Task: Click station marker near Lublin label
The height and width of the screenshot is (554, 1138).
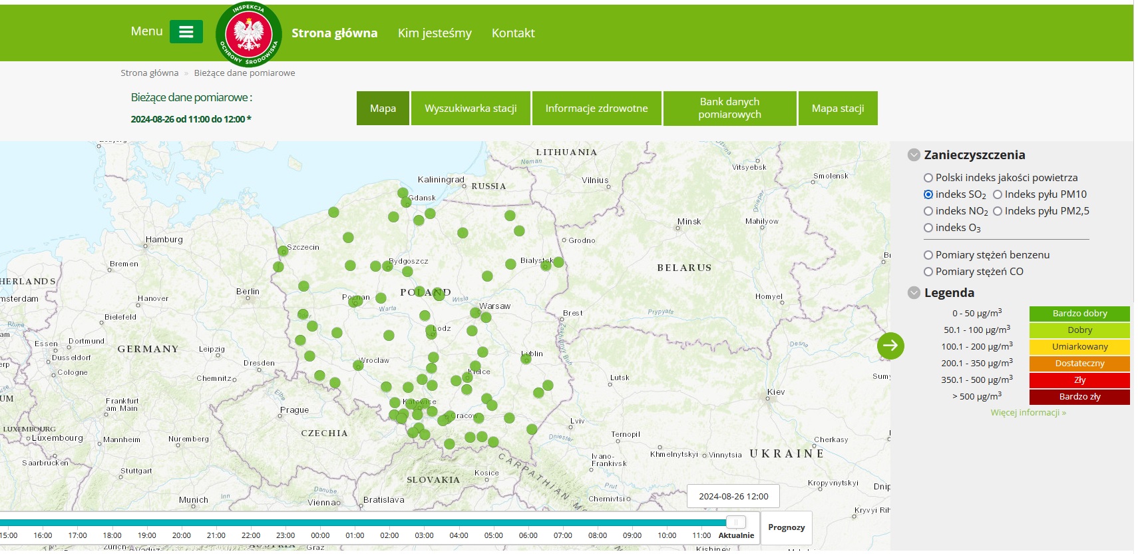Action: pos(526,359)
